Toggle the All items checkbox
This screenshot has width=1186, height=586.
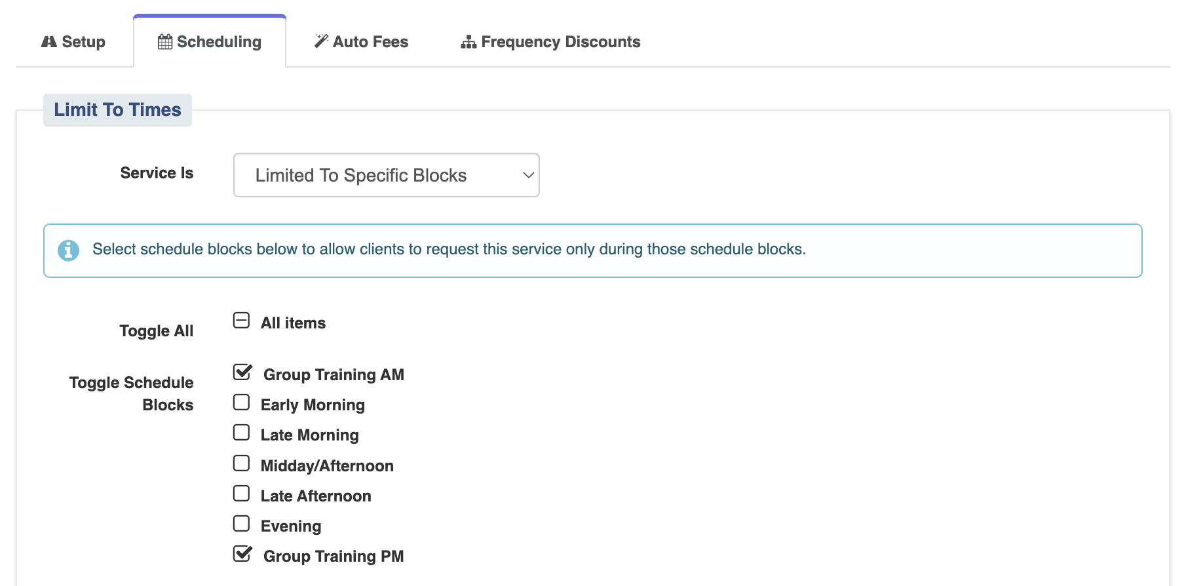[x=242, y=321]
